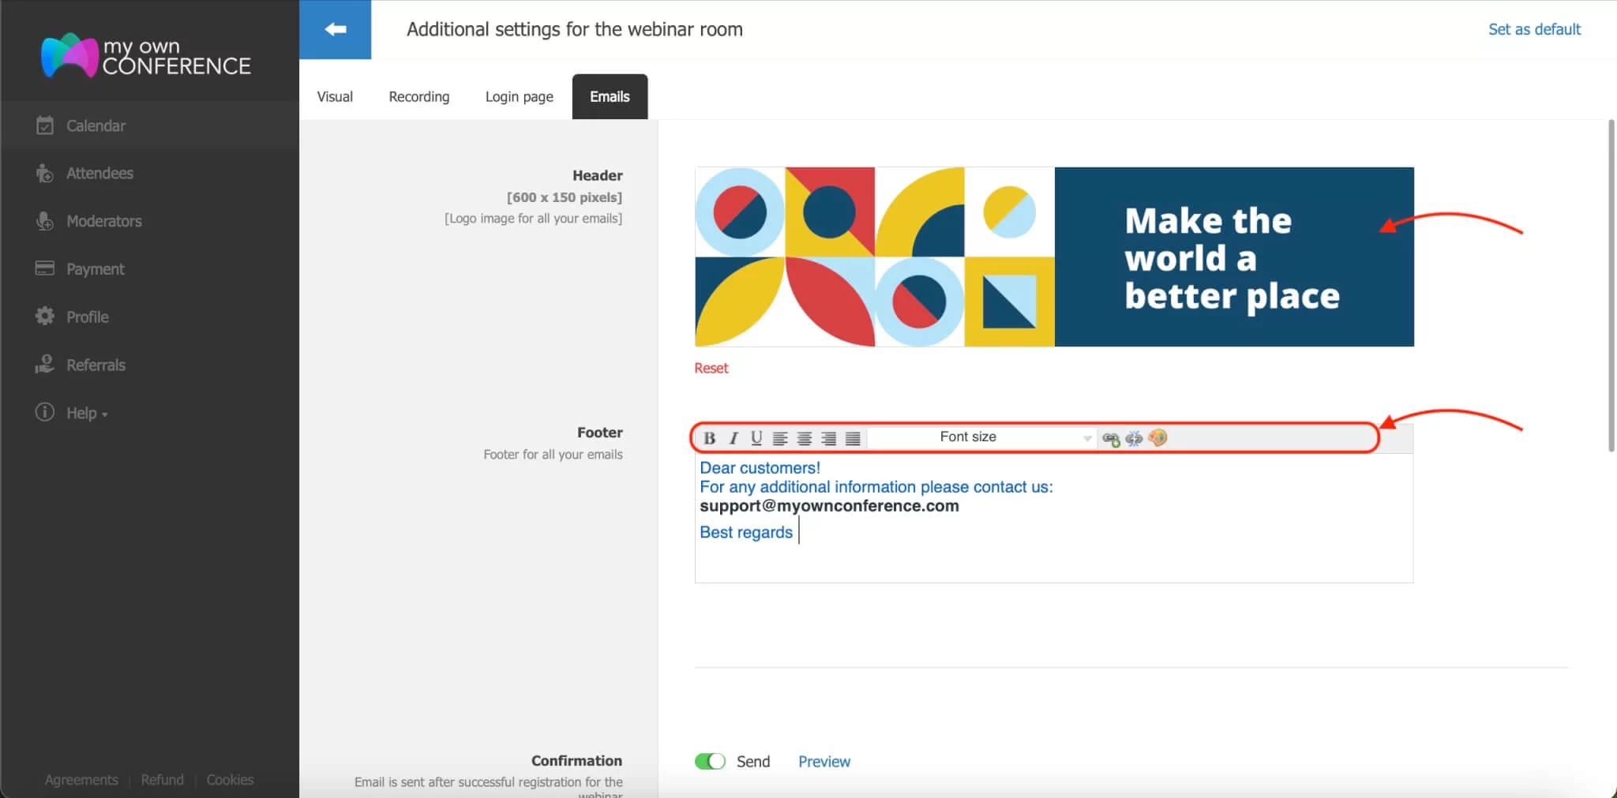Click the Set as default link
The height and width of the screenshot is (798, 1617).
1534,29
